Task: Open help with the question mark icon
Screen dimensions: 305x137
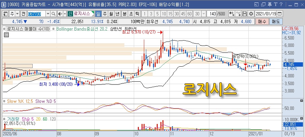Action: click(x=281, y=4)
